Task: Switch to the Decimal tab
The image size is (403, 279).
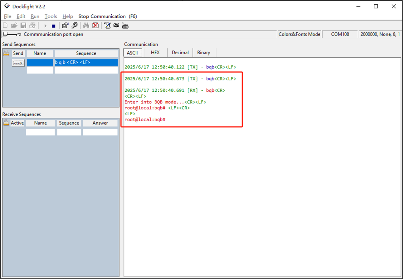Action: tap(180, 53)
